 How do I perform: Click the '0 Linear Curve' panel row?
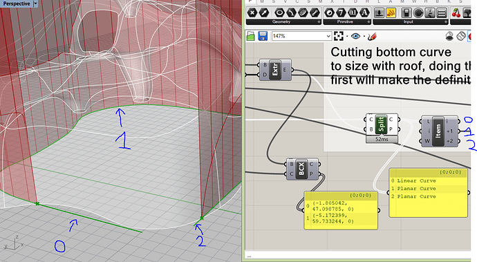(x=429, y=180)
